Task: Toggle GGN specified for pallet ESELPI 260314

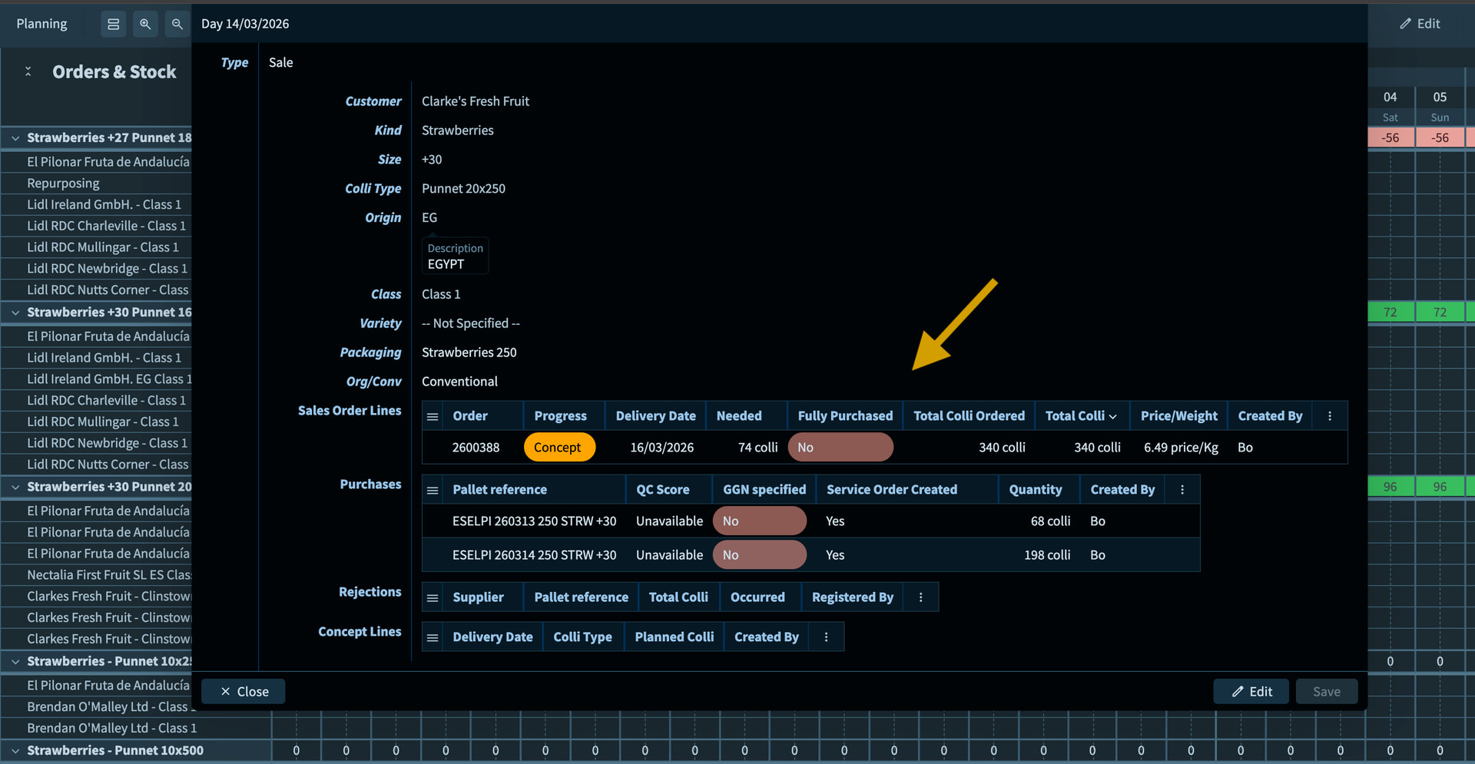Action: pos(759,555)
